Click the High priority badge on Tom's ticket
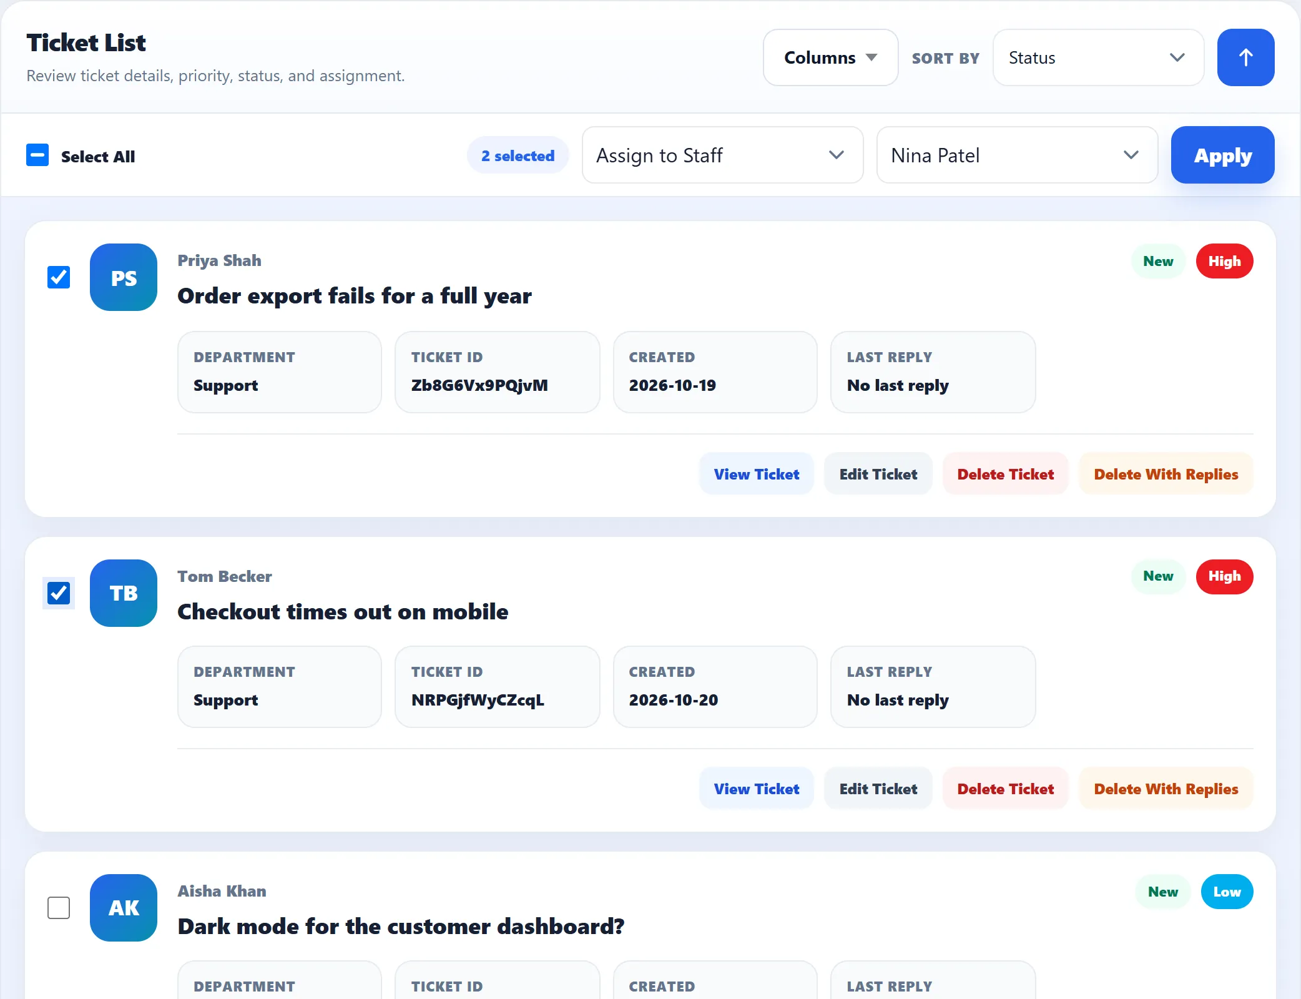 tap(1224, 576)
